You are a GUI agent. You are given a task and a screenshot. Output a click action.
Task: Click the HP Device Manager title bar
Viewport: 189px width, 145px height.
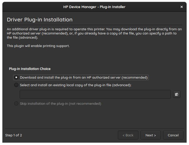click(x=94, y=7)
